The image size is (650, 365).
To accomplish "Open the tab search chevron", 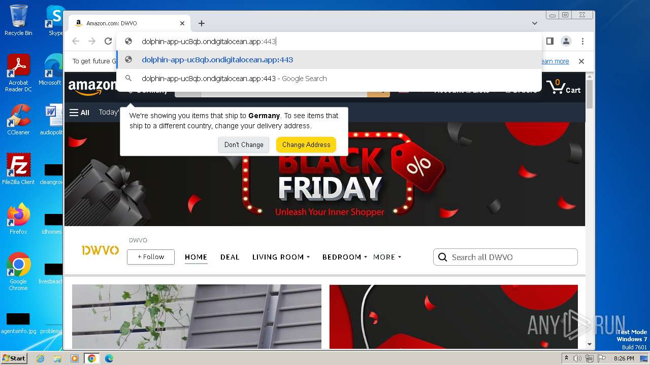I will [x=535, y=23].
